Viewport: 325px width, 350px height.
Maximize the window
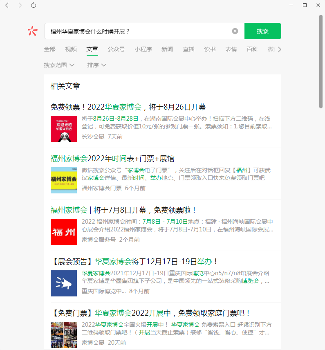305,5
